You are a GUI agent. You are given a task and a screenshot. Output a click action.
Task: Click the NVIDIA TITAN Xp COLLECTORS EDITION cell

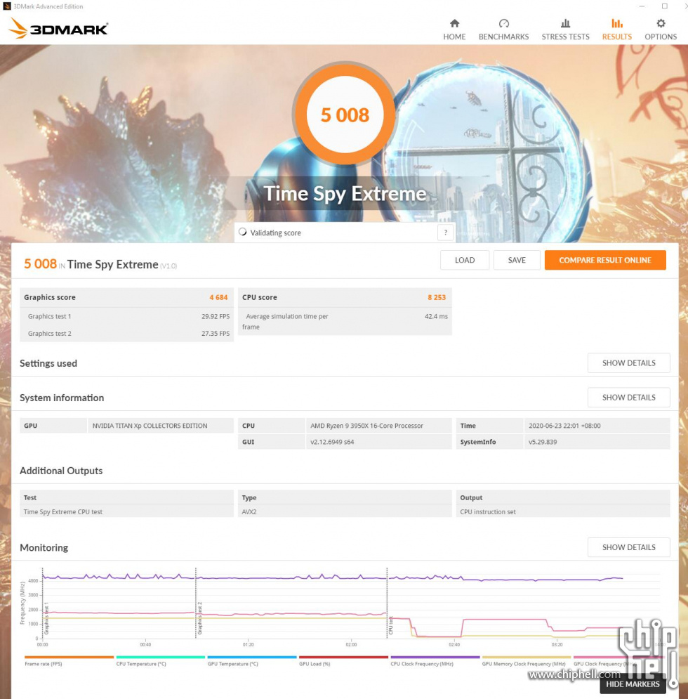[x=160, y=426]
